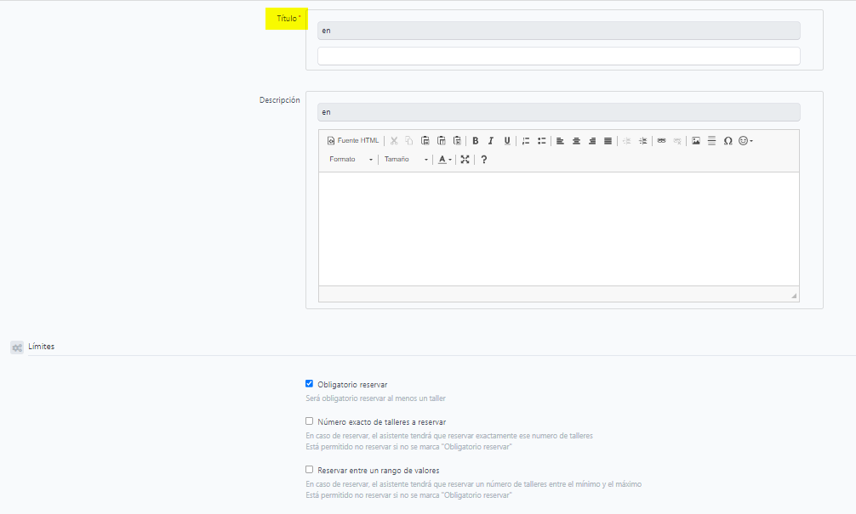Toggle bold formatting
856x514 pixels.
click(x=476, y=141)
